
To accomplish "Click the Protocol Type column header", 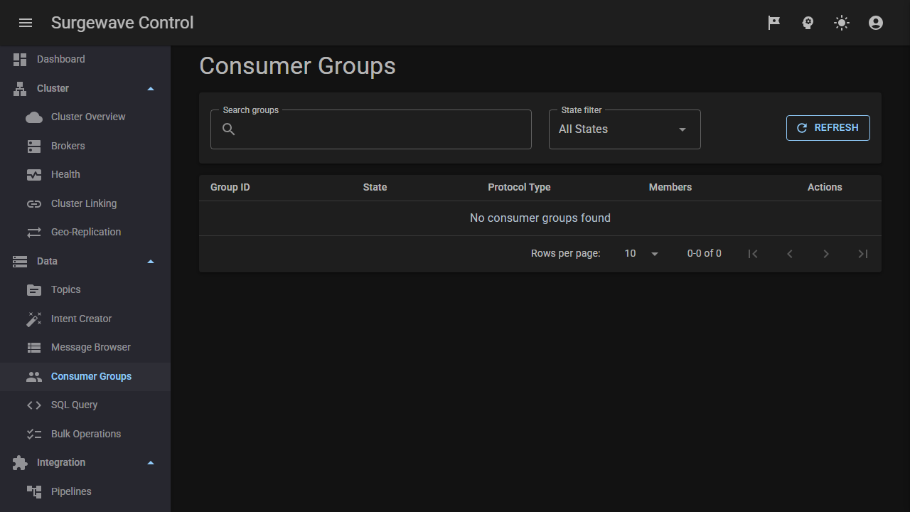I will click(x=519, y=188).
